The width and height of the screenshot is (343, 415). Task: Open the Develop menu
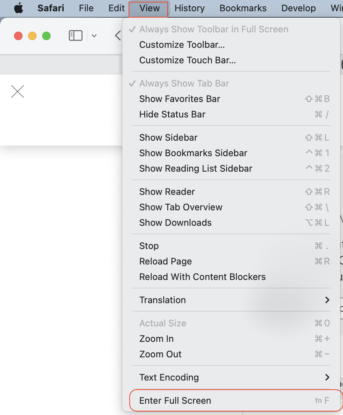pos(299,8)
